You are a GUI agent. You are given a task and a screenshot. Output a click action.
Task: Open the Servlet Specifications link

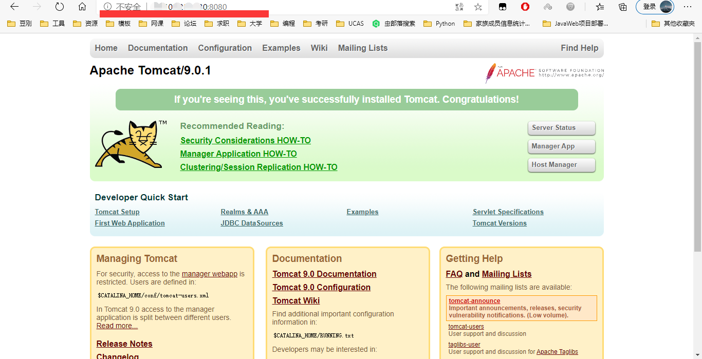coord(508,212)
